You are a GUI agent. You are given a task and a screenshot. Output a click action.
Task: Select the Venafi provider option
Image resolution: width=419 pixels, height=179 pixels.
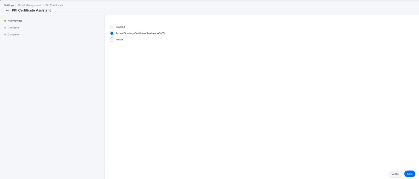(112, 39)
